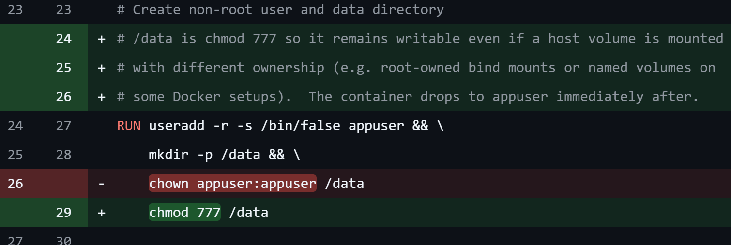Click the plus marker on the chmod 777 line

click(x=101, y=213)
